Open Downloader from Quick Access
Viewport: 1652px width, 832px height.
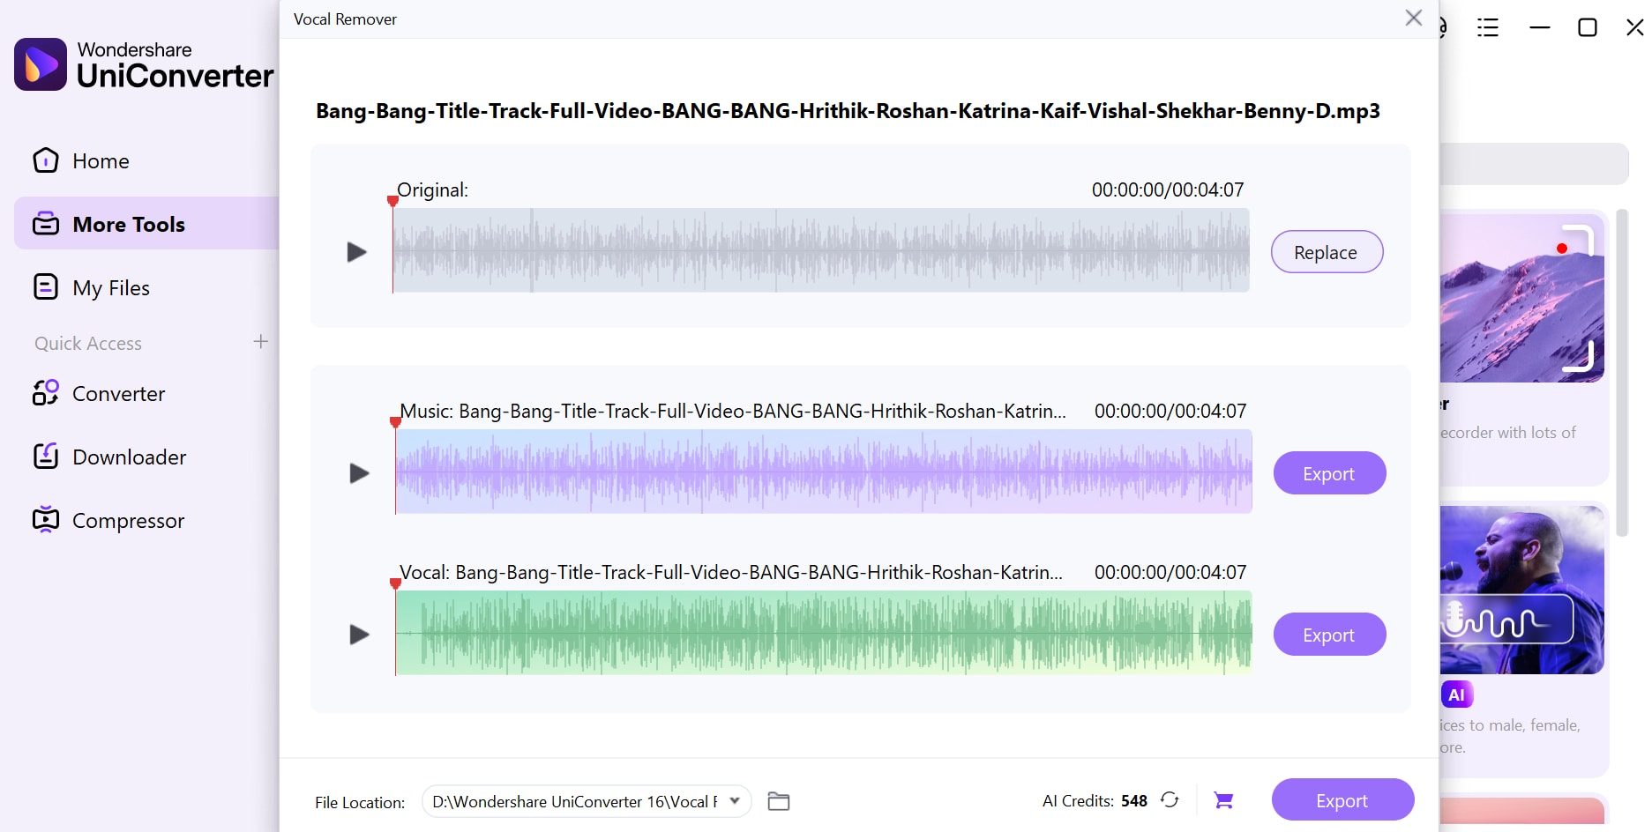coord(146,457)
